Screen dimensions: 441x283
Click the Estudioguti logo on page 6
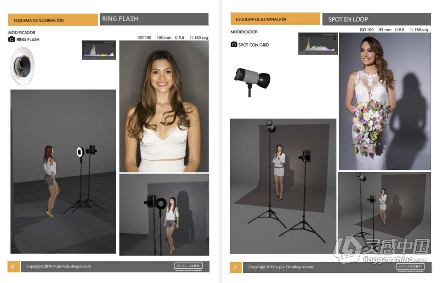pos(188,267)
